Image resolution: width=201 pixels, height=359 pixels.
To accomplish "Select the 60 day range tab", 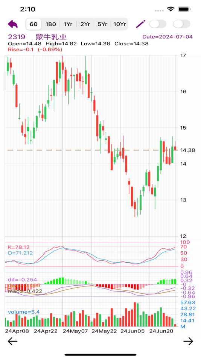I will point(33,24).
